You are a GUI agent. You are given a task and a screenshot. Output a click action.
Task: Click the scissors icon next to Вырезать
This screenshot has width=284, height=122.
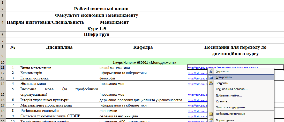pyautogui.click(x=211, y=71)
